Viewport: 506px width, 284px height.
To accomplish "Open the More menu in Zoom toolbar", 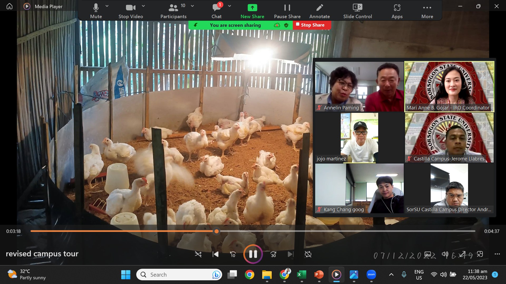I will point(427,8).
